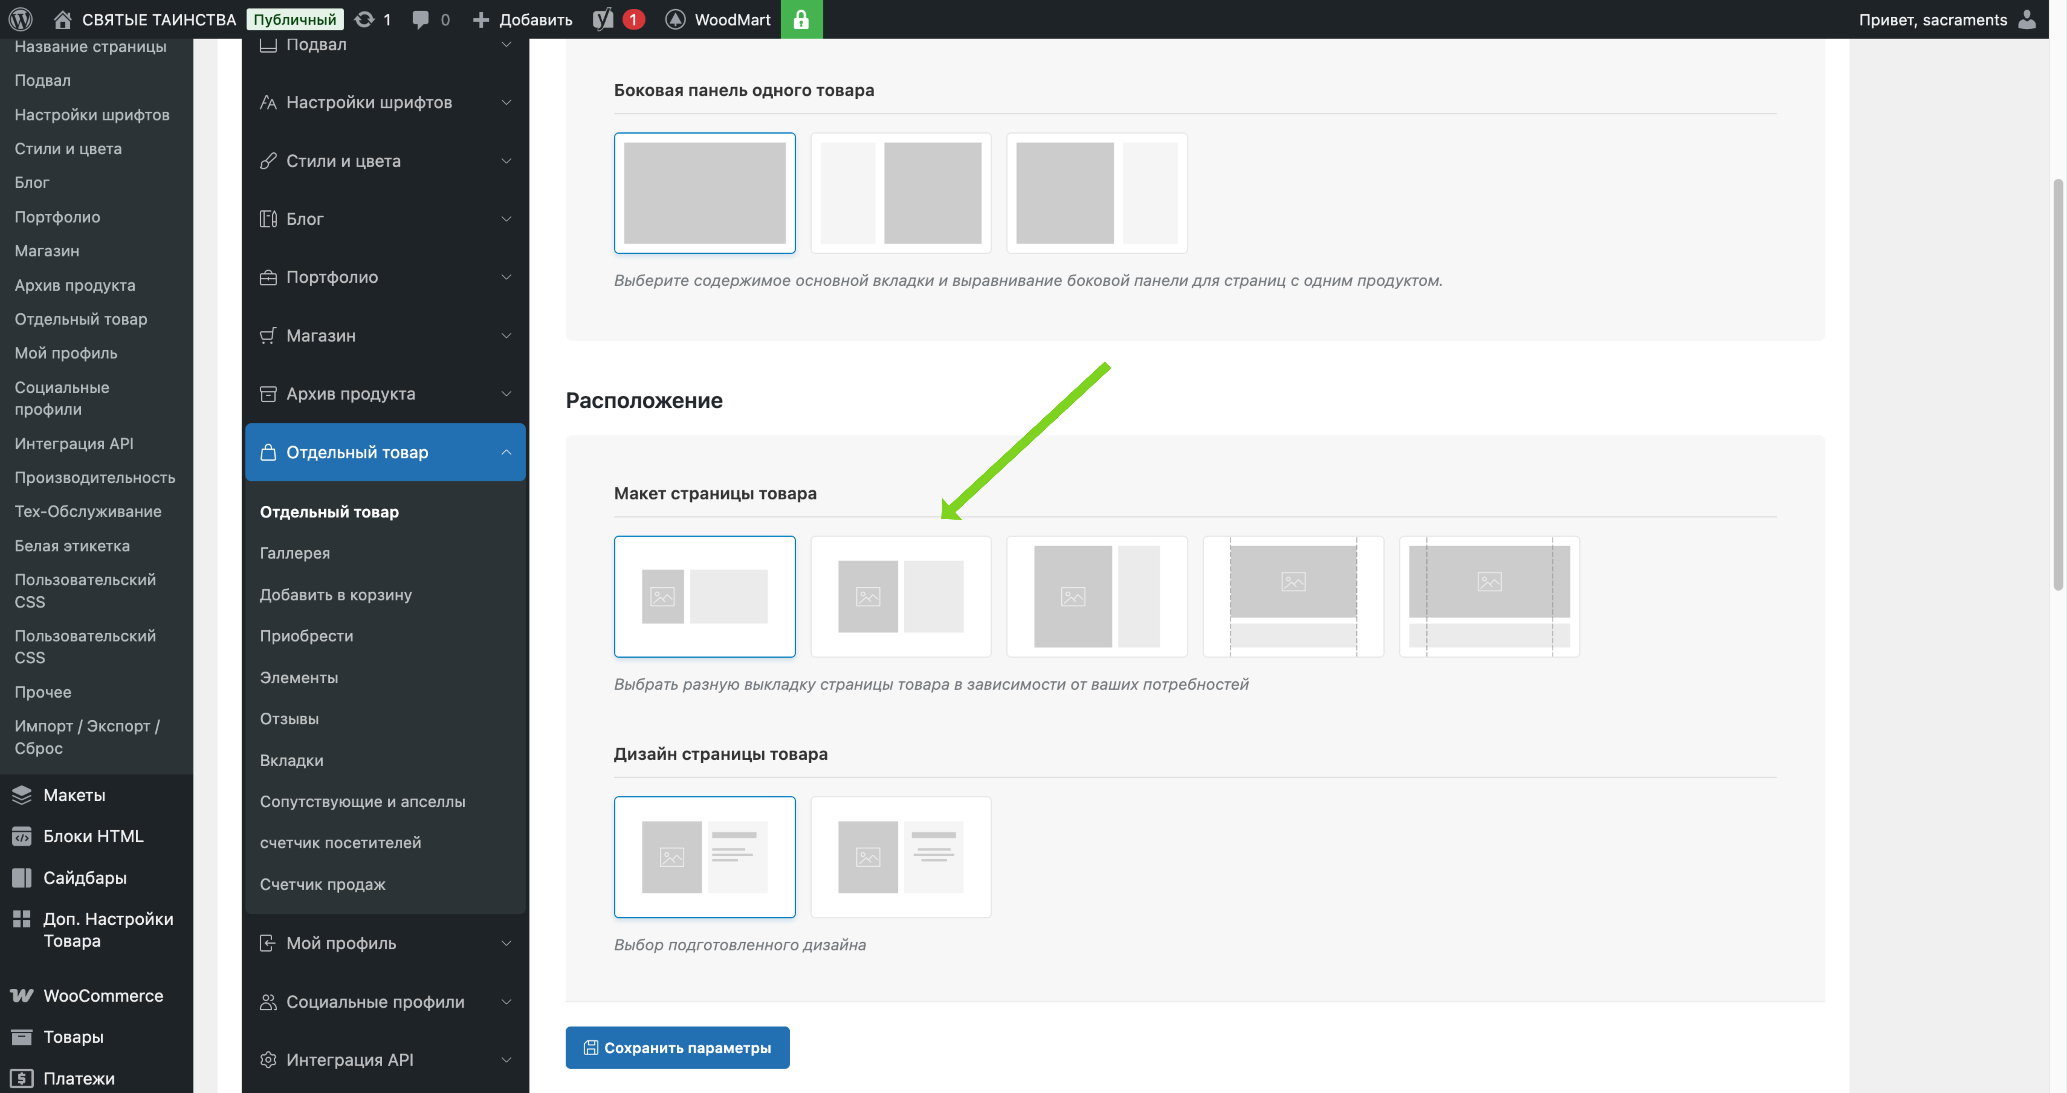Open the Элементы submenu item
The width and height of the screenshot is (2067, 1093).
coord(299,677)
